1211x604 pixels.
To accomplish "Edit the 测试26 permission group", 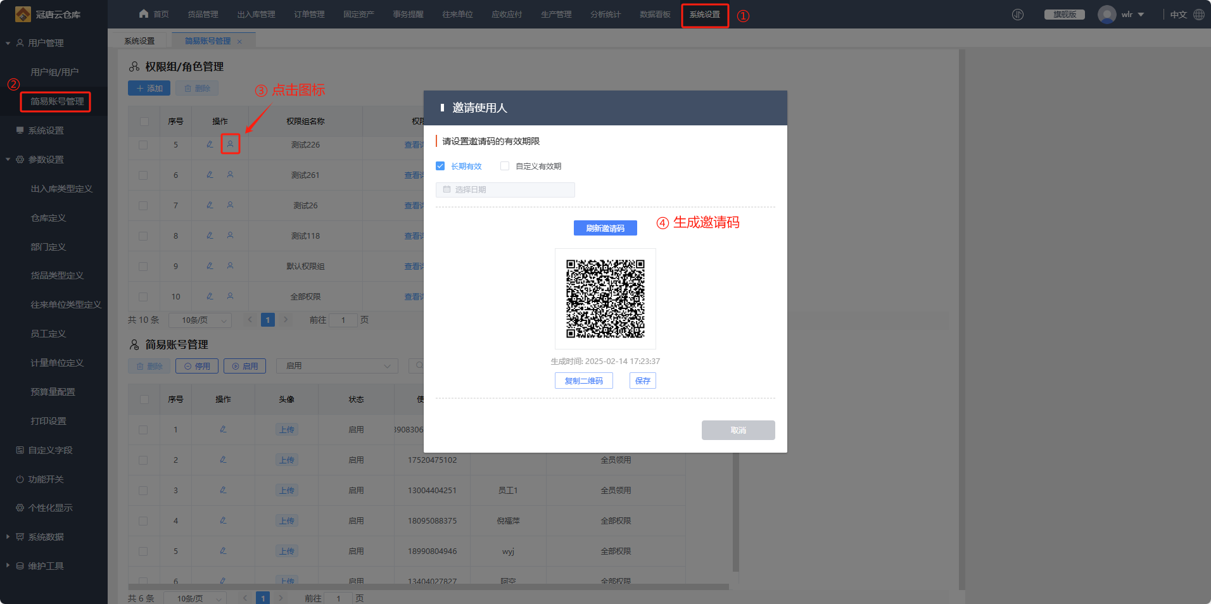I will pos(210,205).
